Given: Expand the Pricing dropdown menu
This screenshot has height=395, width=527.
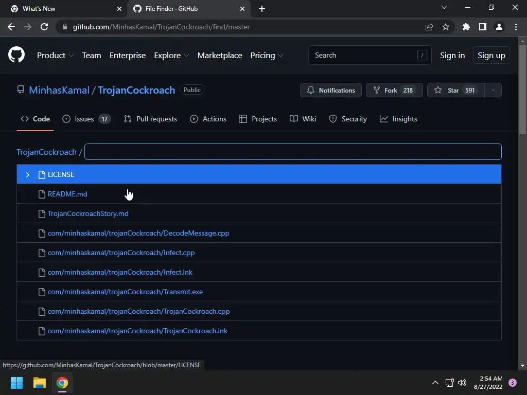Looking at the screenshot, I should point(267,56).
